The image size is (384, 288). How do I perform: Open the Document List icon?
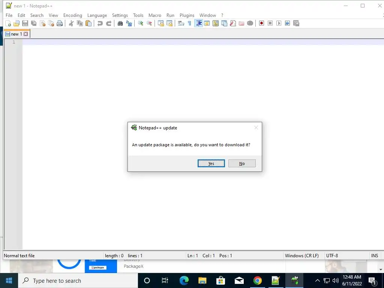click(x=224, y=23)
